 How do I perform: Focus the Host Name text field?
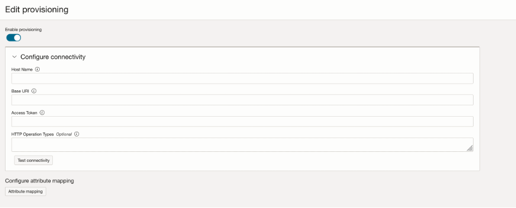[x=242, y=79]
